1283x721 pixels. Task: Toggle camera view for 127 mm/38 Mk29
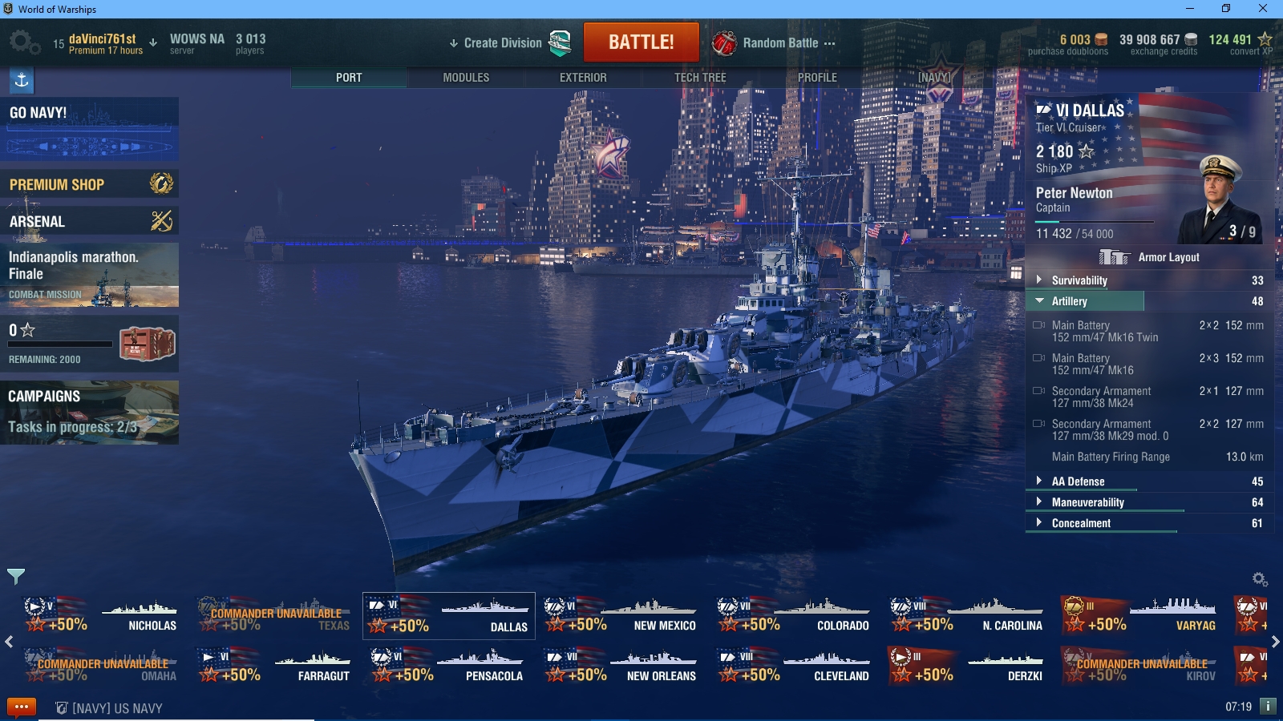1038,424
